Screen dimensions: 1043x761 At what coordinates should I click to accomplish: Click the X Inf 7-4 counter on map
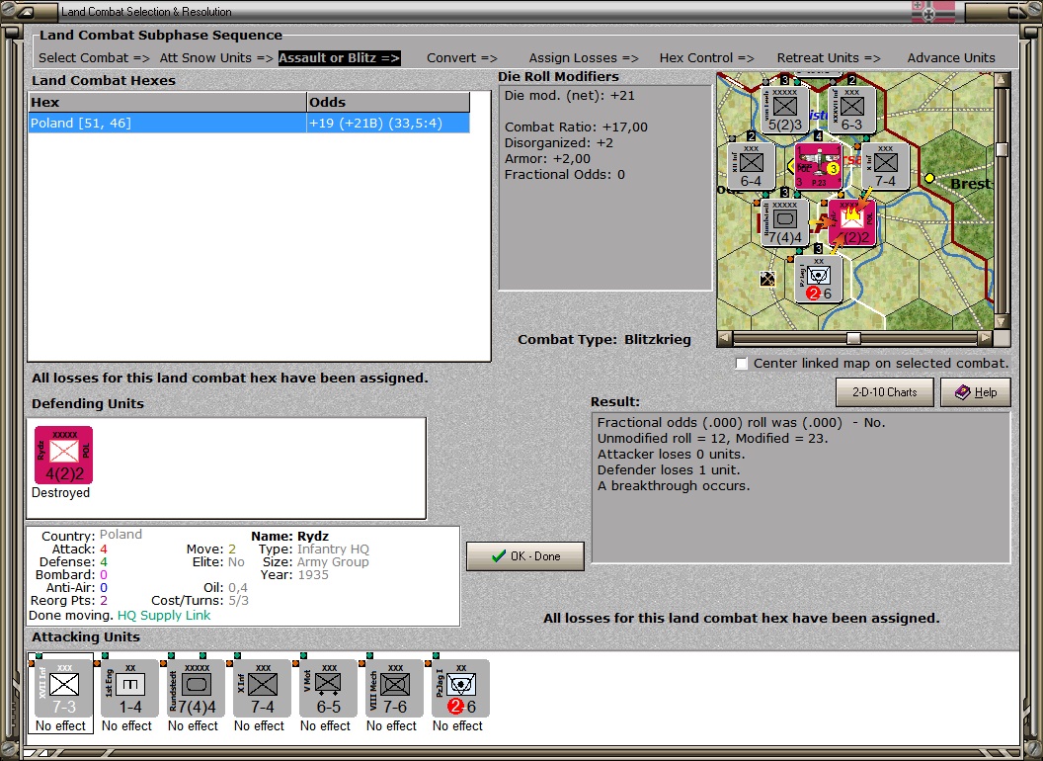[885, 166]
